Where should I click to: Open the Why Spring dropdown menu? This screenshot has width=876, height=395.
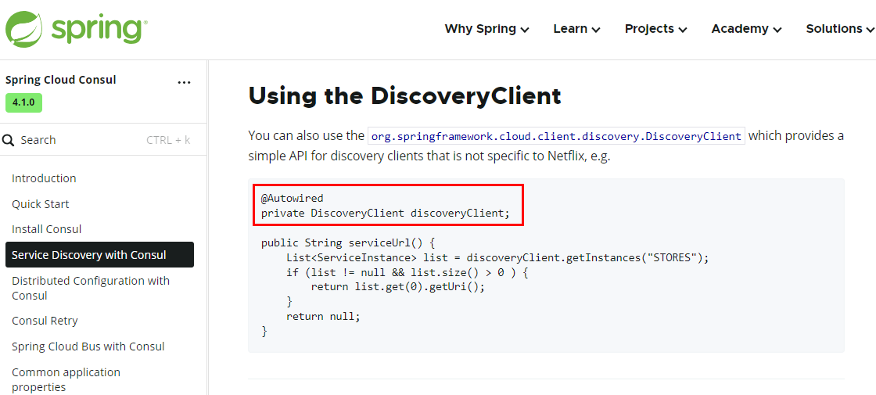(486, 29)
